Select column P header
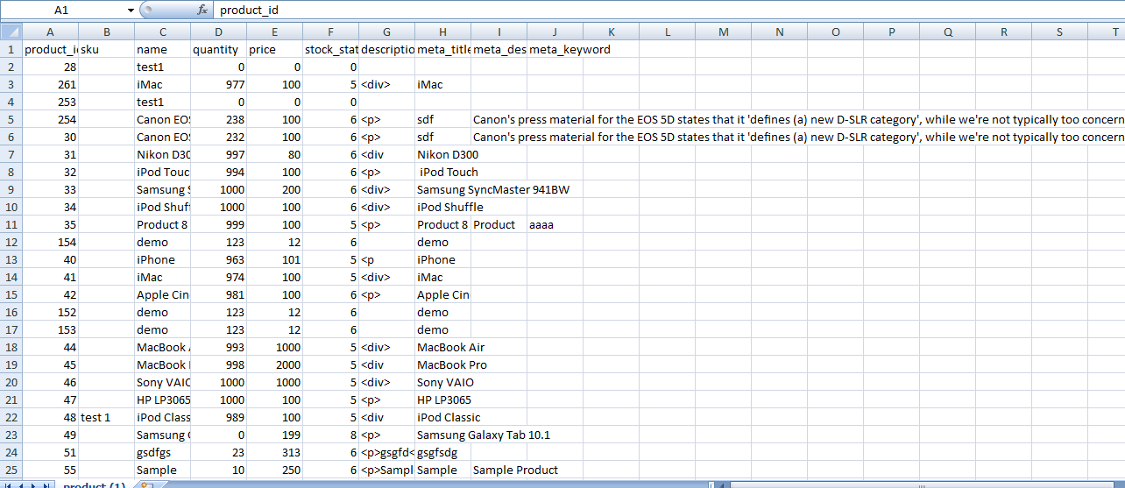This screenshot has height=488, width=1125. click(x=891, y=32)
